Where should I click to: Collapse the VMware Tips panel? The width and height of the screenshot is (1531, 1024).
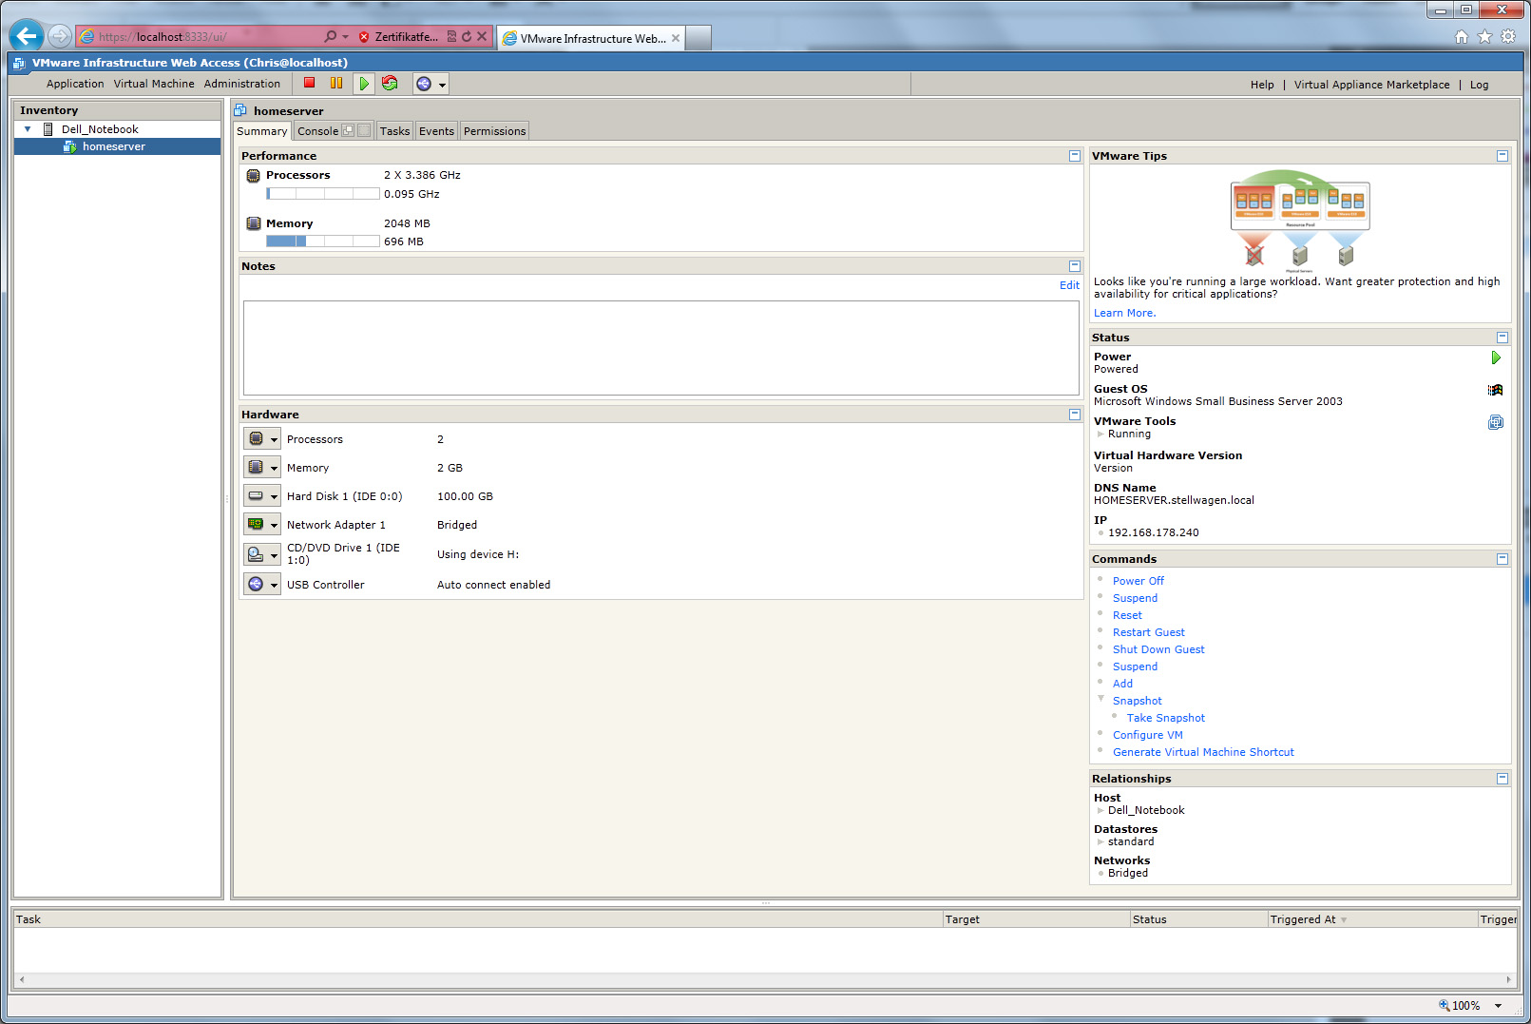coord(1502,156)
